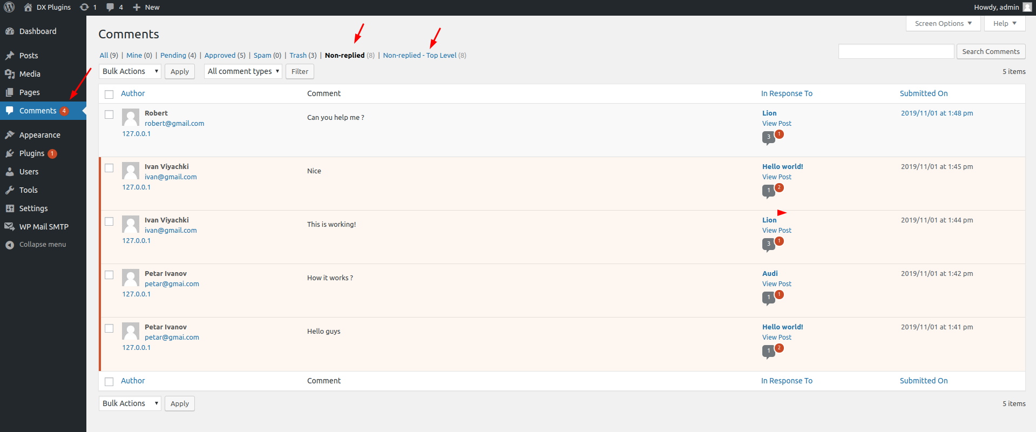This screenshot has height=432, width=1036.
Task: Click pending badge in Hello guys row
Action: pos(779,348)
